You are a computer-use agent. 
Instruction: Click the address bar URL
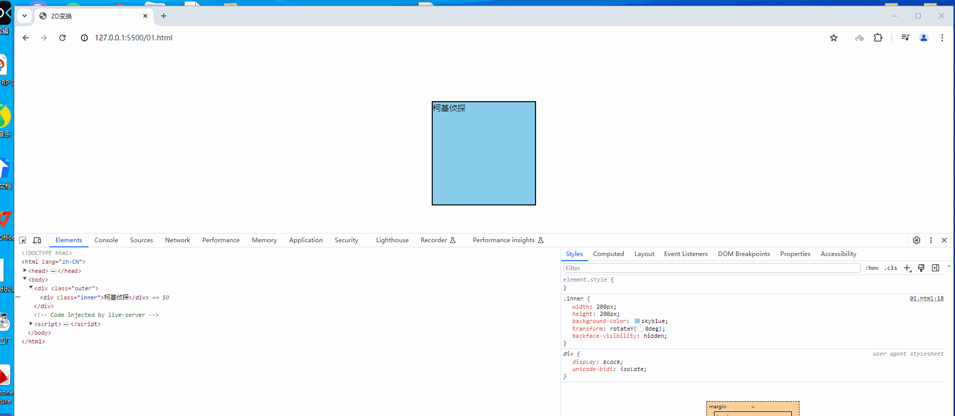(x=134, y=38)
